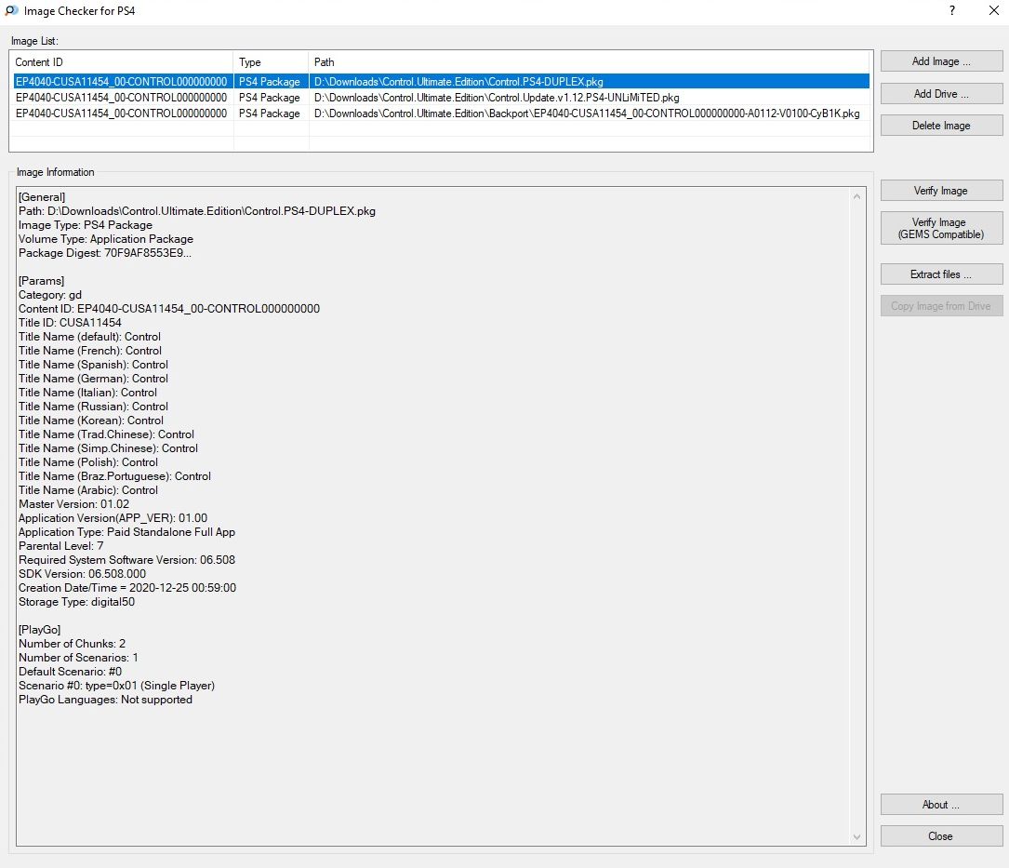1009x868 pixels.
Task: Delete the selected image from the list
Action: point(941,126)
